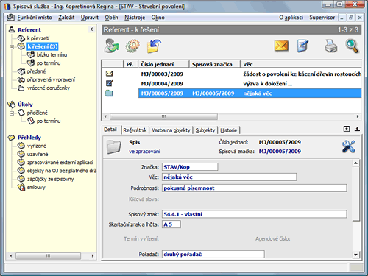Click the wrench tools icon in detail panel
The height and width of the screenshot is (276, 368).
point(348,146)
